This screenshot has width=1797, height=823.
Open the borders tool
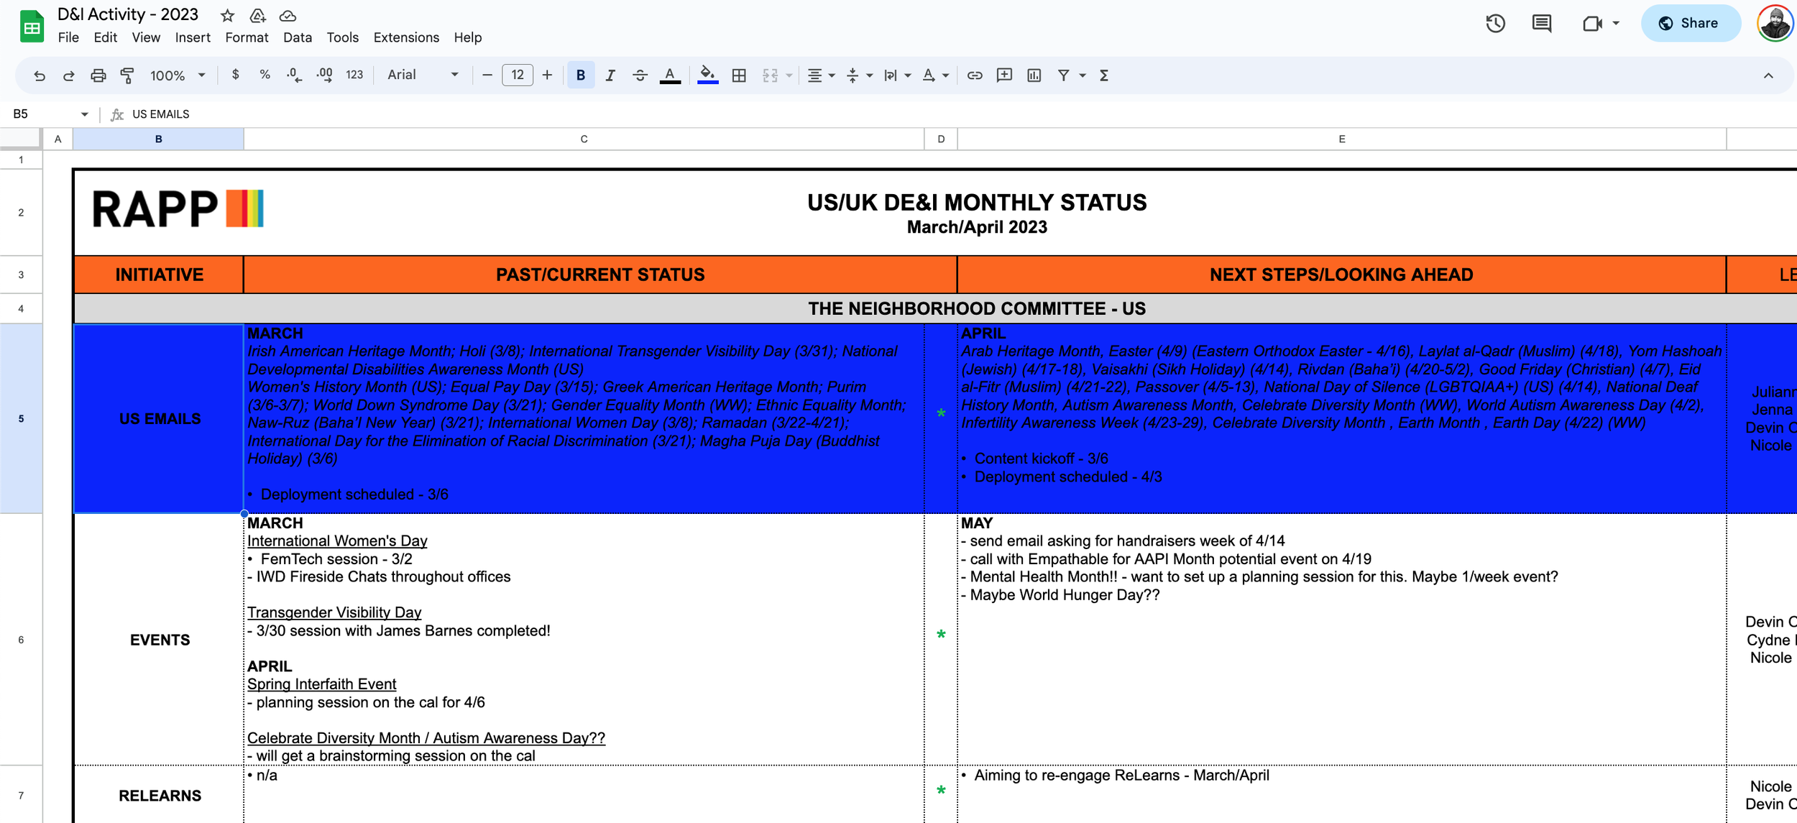pos(739,75)
